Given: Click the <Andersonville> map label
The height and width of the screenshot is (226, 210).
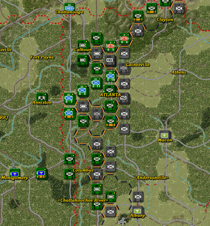Looking at the screenshot, I should tap(152, 178).
